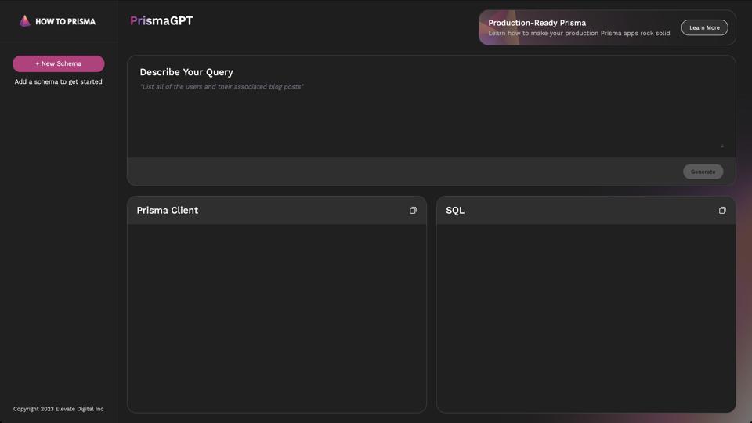Click the Production-Ready Prisma banner heading
The image size is (752, 423).
coord(537,23)
